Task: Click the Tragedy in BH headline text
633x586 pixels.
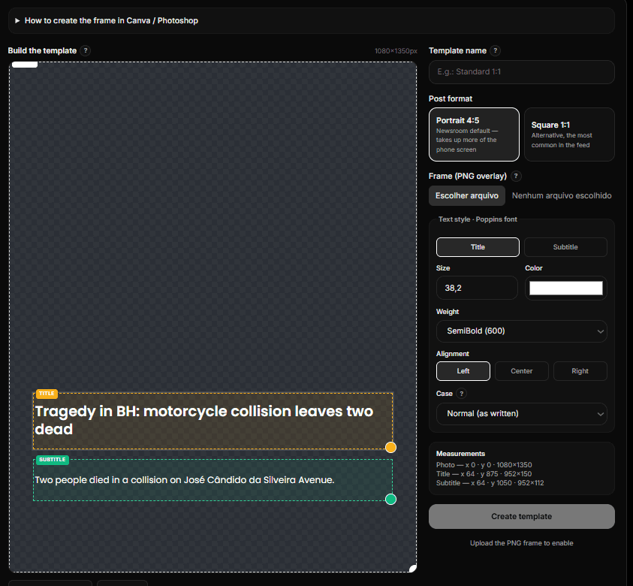Action: pos(204,420)
